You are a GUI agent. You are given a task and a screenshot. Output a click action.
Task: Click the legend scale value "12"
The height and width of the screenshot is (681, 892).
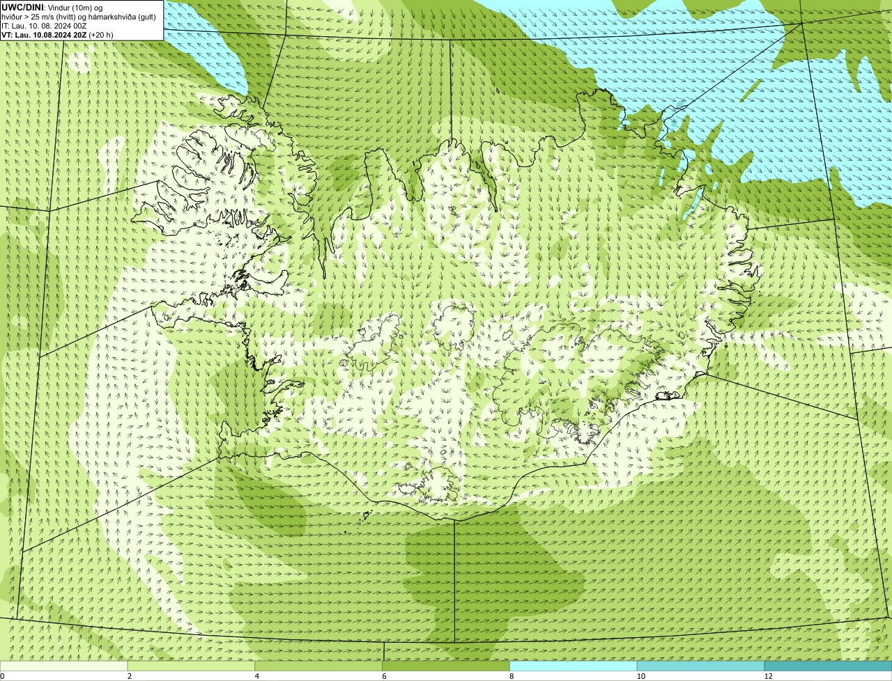coord(768,676)
